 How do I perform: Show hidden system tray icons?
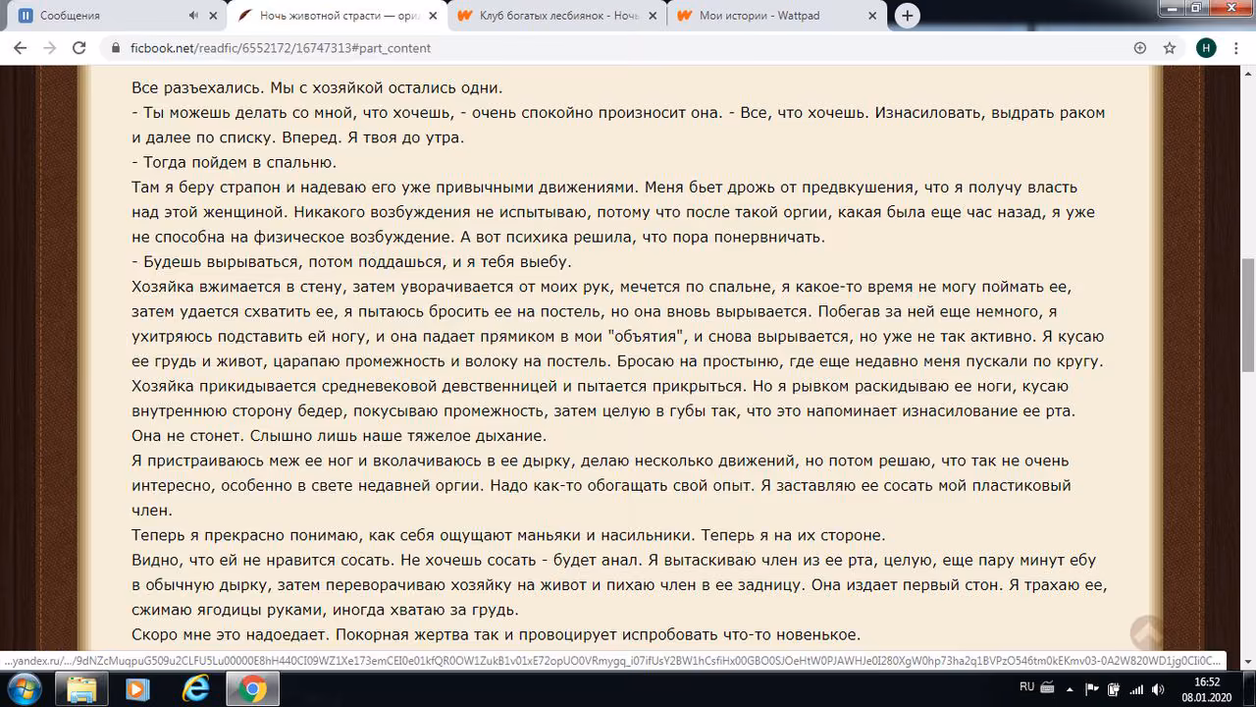pos(1072,688)
